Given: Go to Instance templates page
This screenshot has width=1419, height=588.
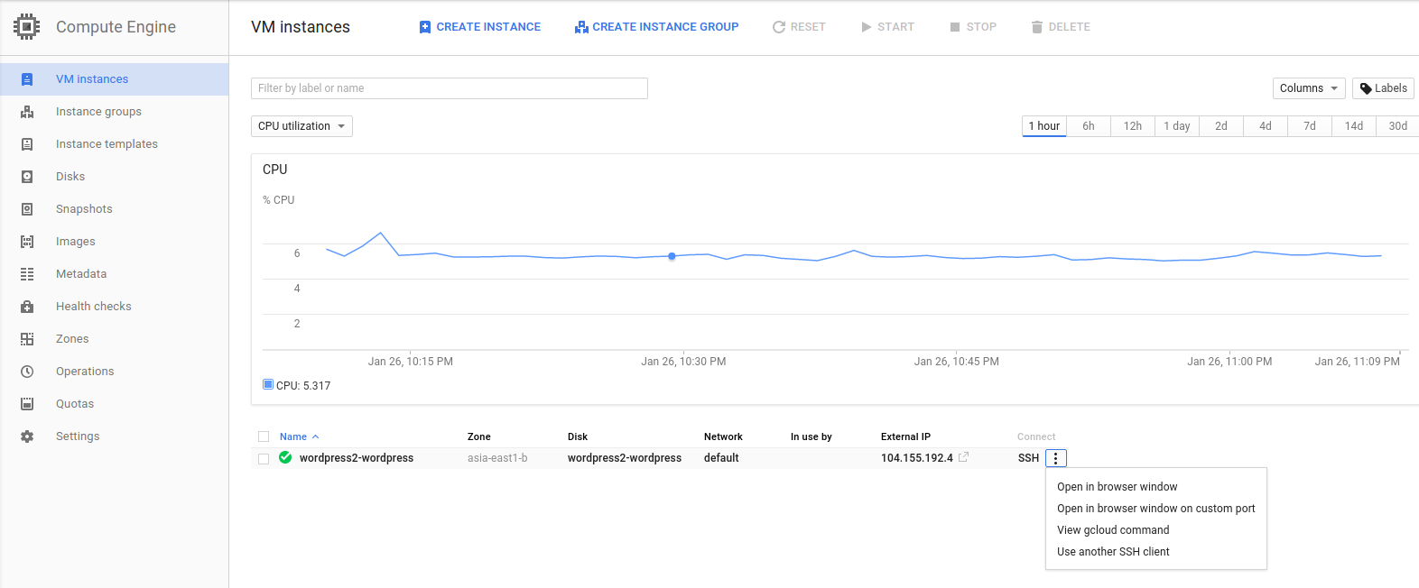Looking at the screenshot, I should [x=107, y=144].
